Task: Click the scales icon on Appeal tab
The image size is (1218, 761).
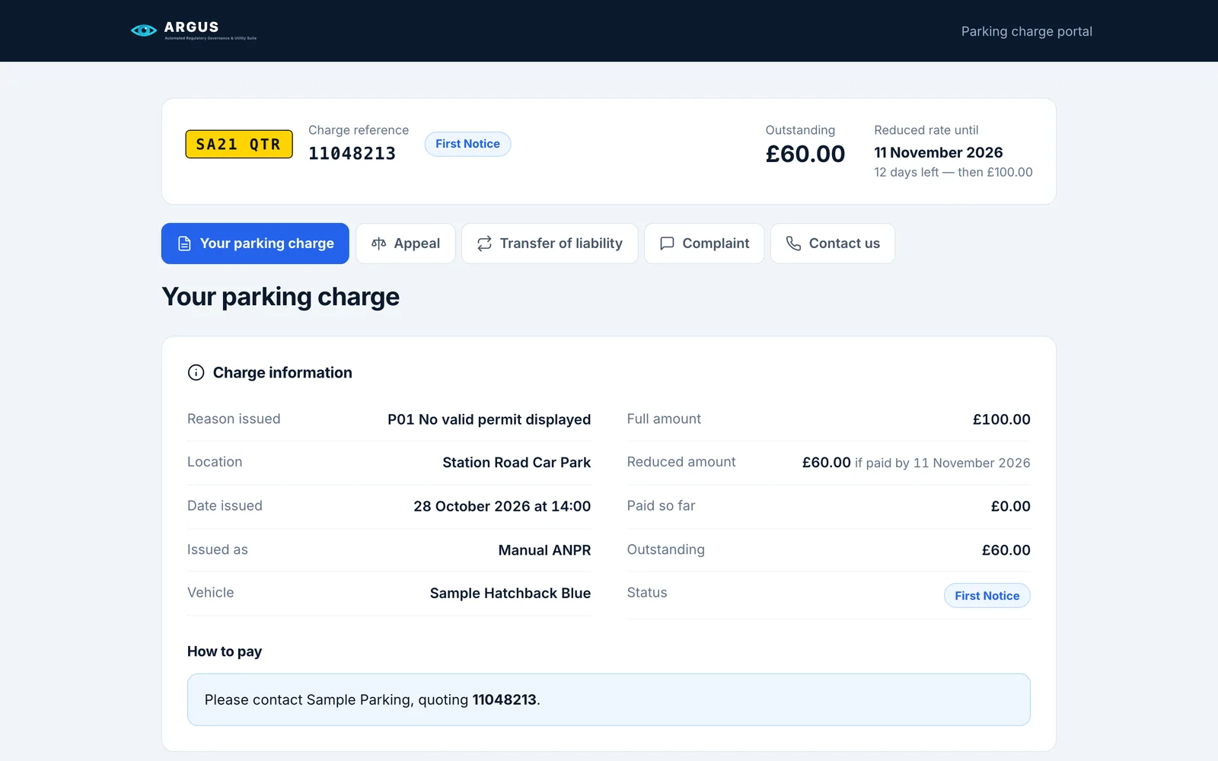Action: coord(378,244)
